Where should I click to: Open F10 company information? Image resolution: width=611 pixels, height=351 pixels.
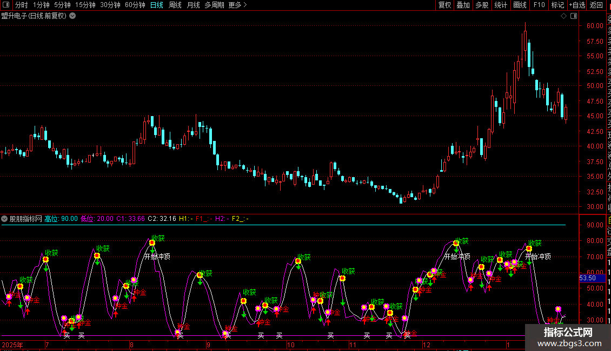point(539,5)
